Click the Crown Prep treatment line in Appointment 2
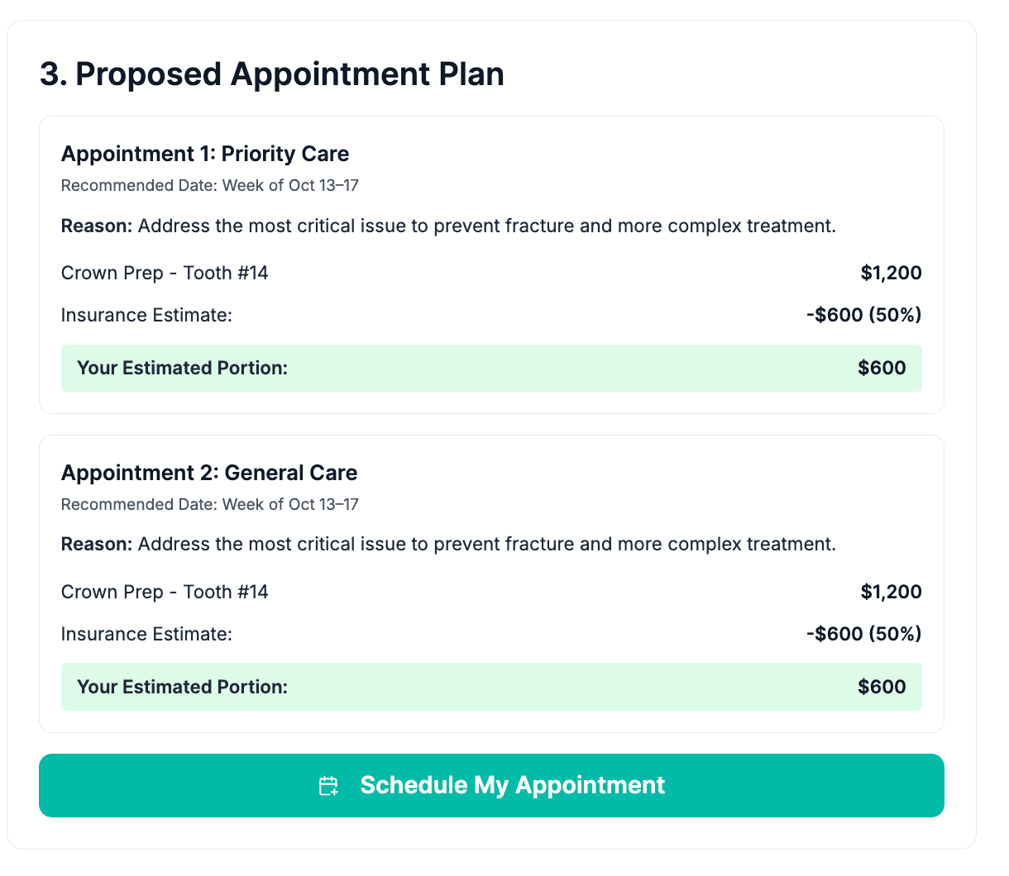This screenshot has height=876, width=1009. (x=165, y=592)
